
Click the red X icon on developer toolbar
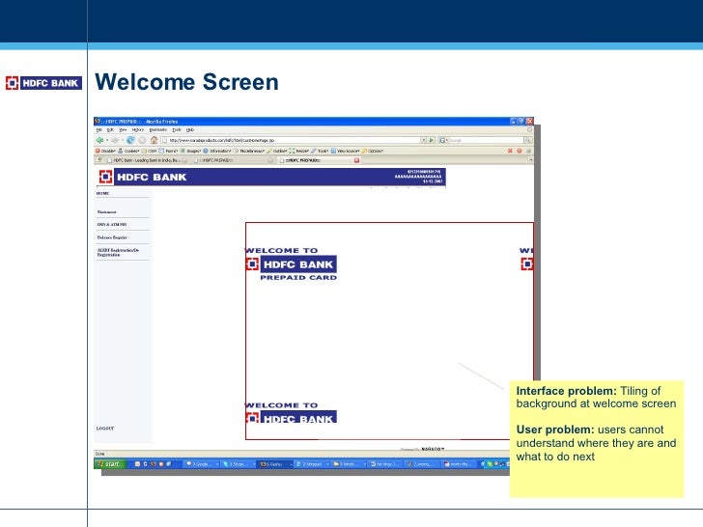(510, 151)
